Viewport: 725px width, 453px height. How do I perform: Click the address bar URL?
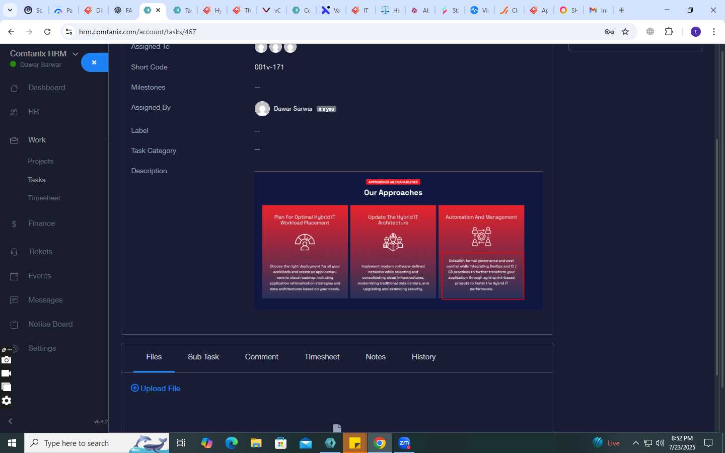click(137, 32)
